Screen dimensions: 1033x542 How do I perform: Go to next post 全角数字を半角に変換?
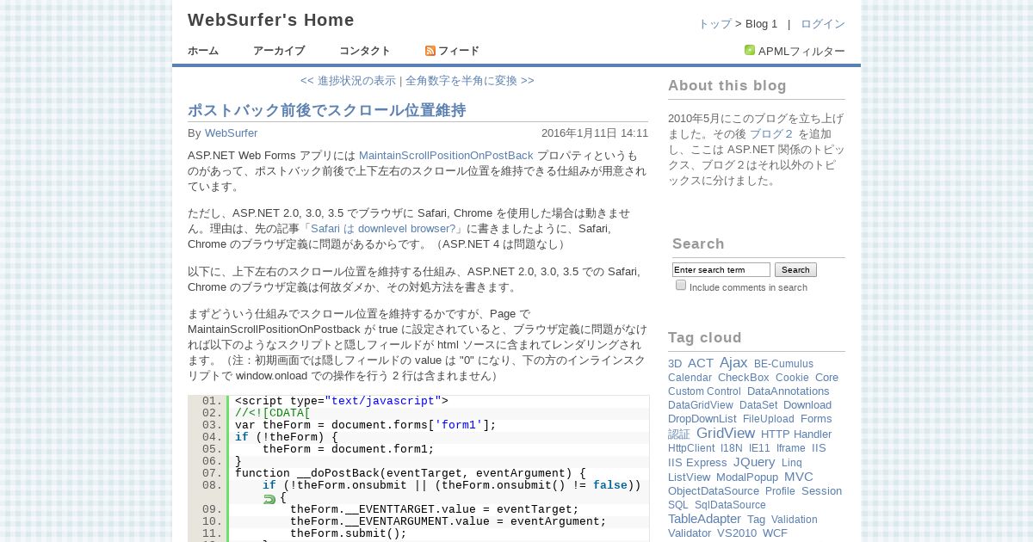(470, 80)
